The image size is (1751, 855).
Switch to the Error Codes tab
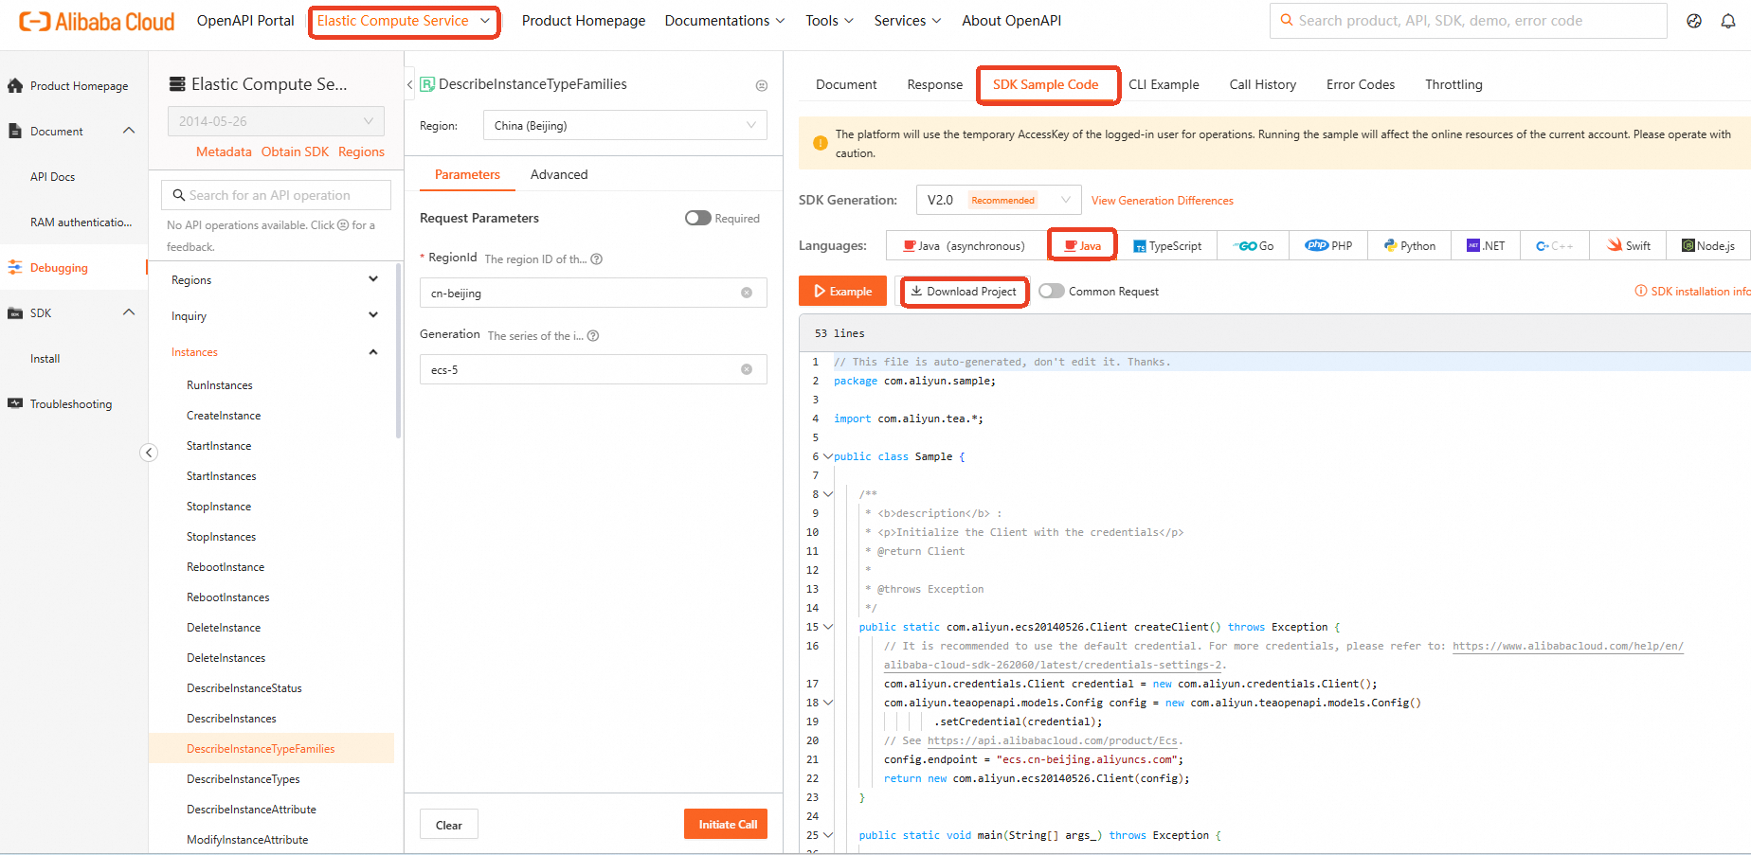(x=1361, y=84)
